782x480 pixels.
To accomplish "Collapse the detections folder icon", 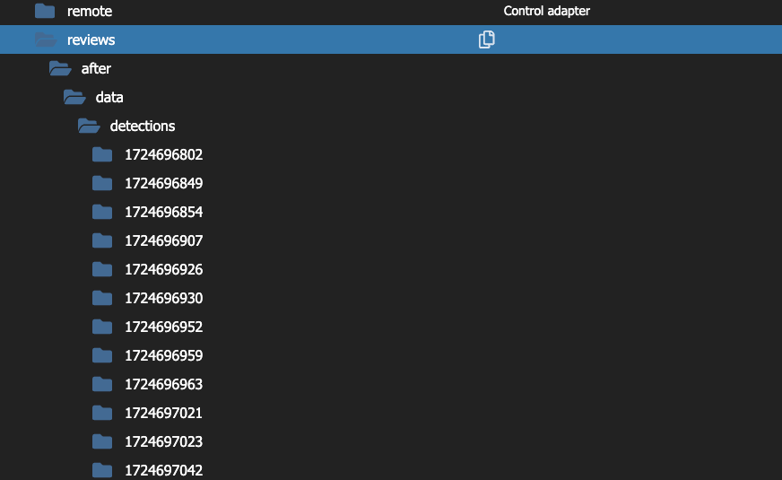I will tap(90, 126).
